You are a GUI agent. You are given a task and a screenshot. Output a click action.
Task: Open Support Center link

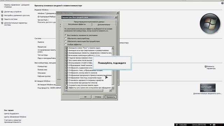point(12,113)
